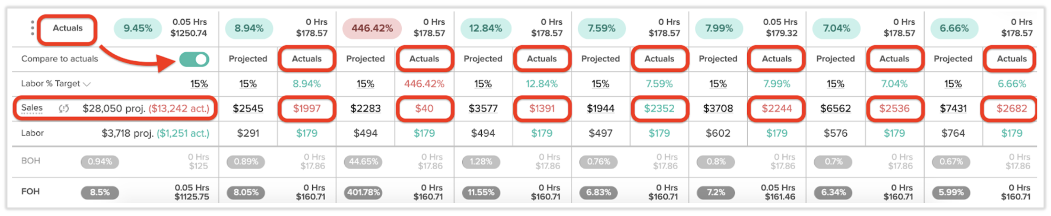Edit the $2545 projected sales value

248,109
